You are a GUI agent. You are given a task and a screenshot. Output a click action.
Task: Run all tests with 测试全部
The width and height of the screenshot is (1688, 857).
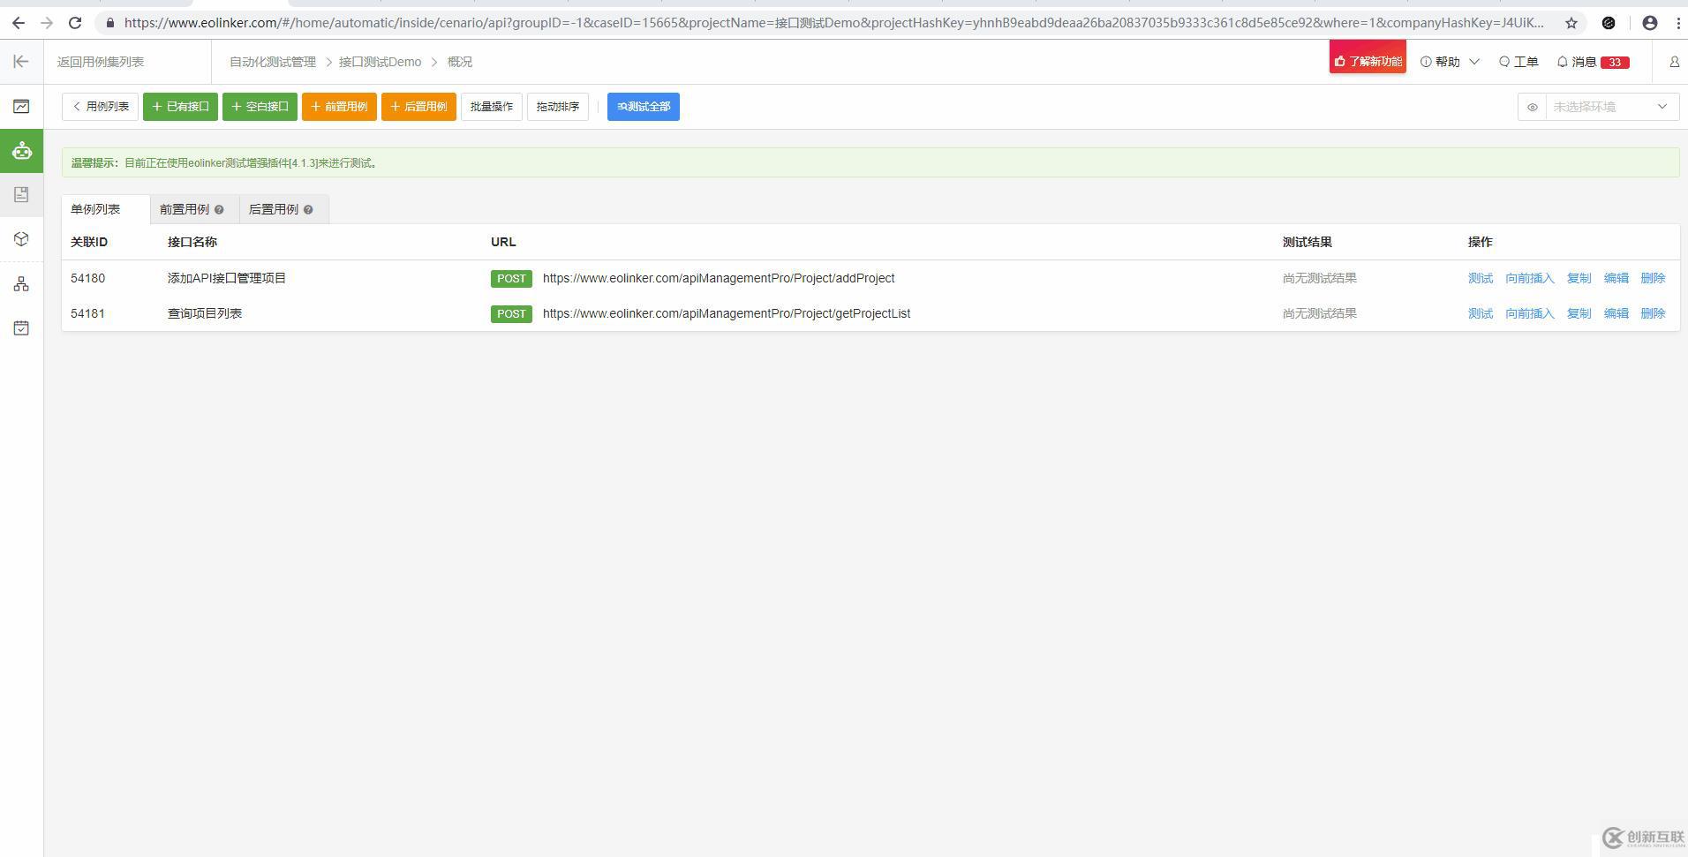coord(644,107)
